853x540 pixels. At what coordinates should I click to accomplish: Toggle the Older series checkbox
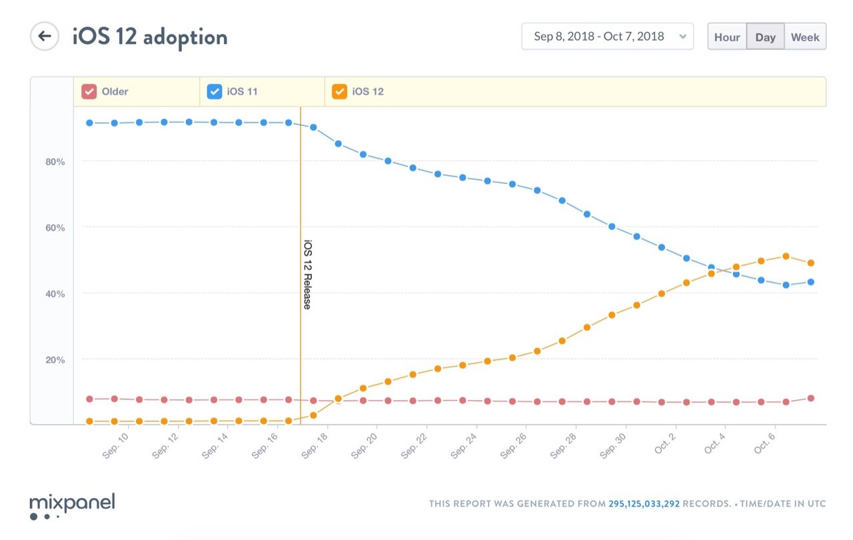89,91
